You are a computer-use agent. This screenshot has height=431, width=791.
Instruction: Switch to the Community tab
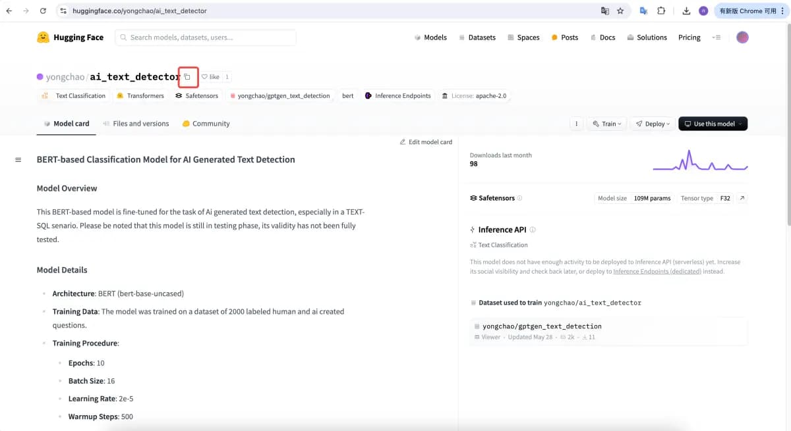[x=206, y=124]
